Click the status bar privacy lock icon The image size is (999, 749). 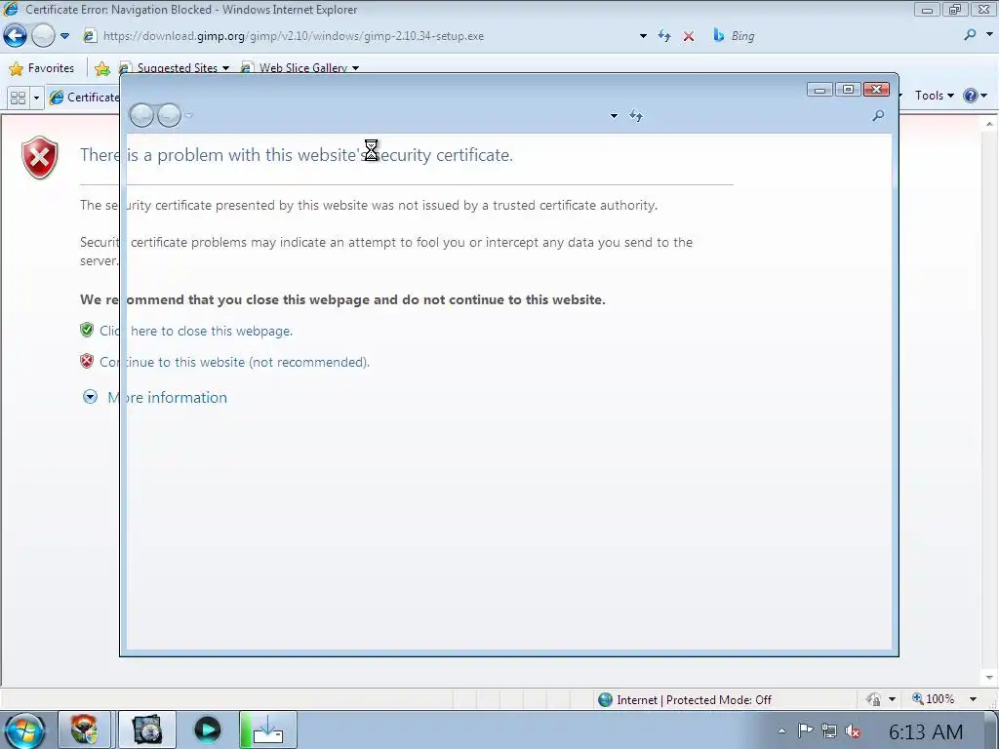point(873,699)
